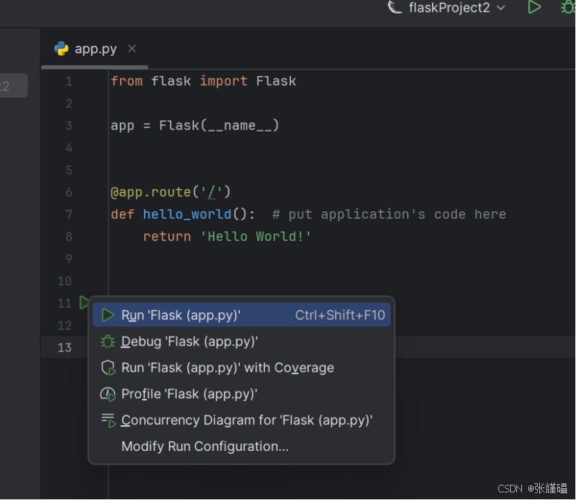Choose Profile 'Flask (app.py)' option
Viewport: 576px width, 500px height.
tap(241, 394)
